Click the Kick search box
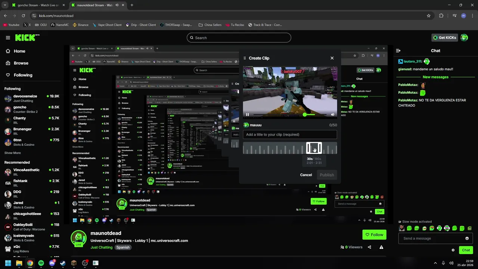Screen dimensions: 478x269 239,38
